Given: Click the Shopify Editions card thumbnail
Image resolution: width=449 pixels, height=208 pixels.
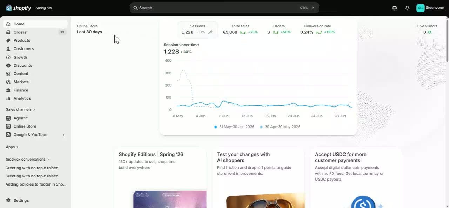Looking at the screenshot, I should coord(170,200).
